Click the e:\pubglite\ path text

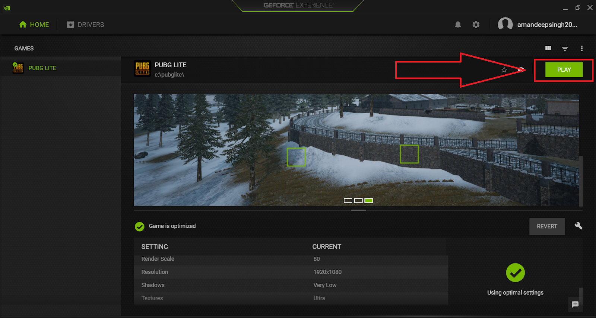(x=169, y=75)
